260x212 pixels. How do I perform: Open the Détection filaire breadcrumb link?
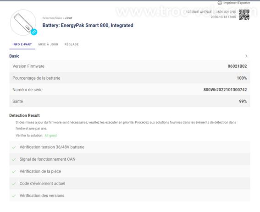(x=52, y=18)
